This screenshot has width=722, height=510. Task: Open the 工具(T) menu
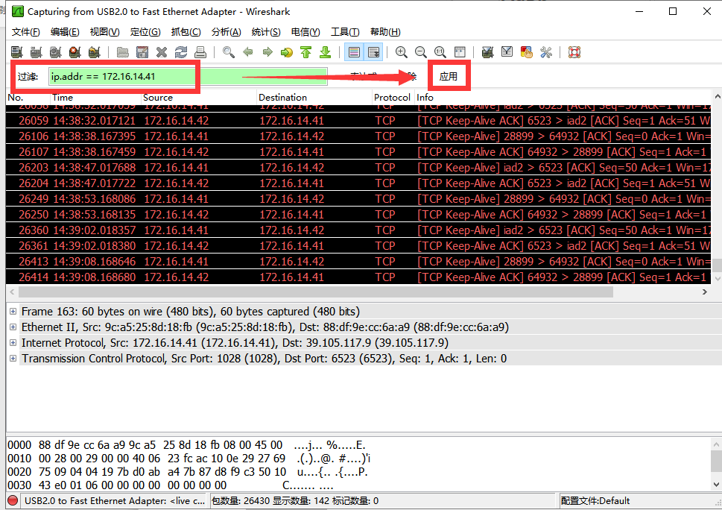pyautogui.click(x=345, y=32)
